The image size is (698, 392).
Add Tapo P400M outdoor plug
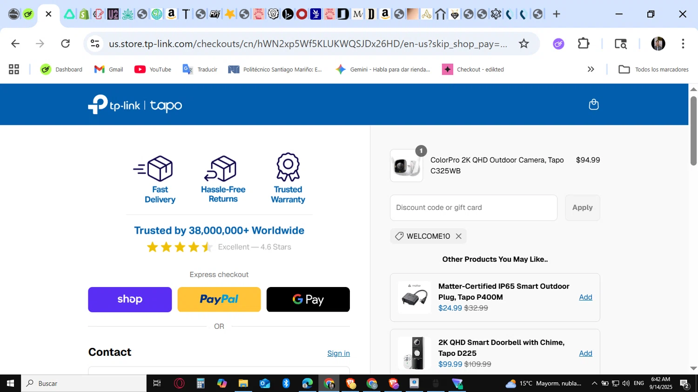585,297
